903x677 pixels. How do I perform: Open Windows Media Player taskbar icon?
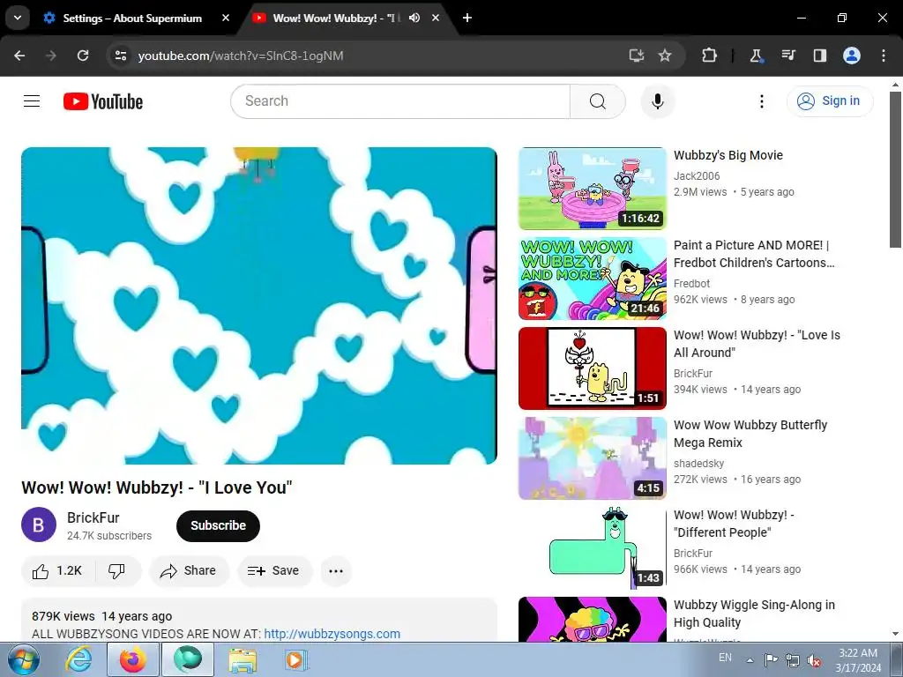click(x=296, y=659)
